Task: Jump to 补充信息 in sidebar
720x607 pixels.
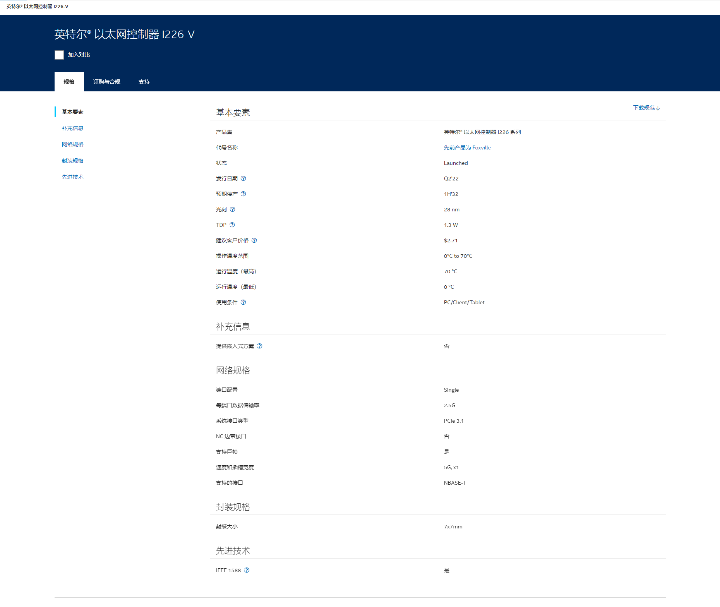Action: [72, 128]
